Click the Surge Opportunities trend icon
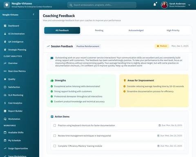The width and height of the screenshot is (196, 157). tap(5, 148)
